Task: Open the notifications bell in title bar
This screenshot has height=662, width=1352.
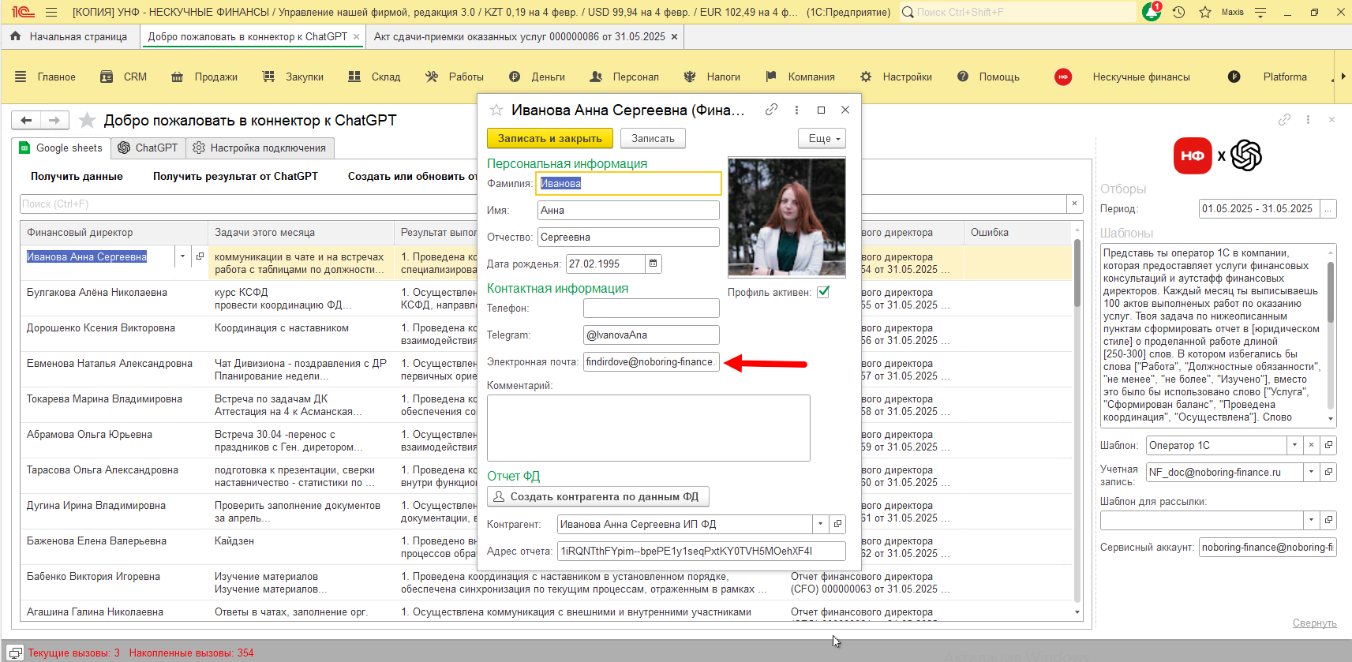Action: click(1151, 13)
